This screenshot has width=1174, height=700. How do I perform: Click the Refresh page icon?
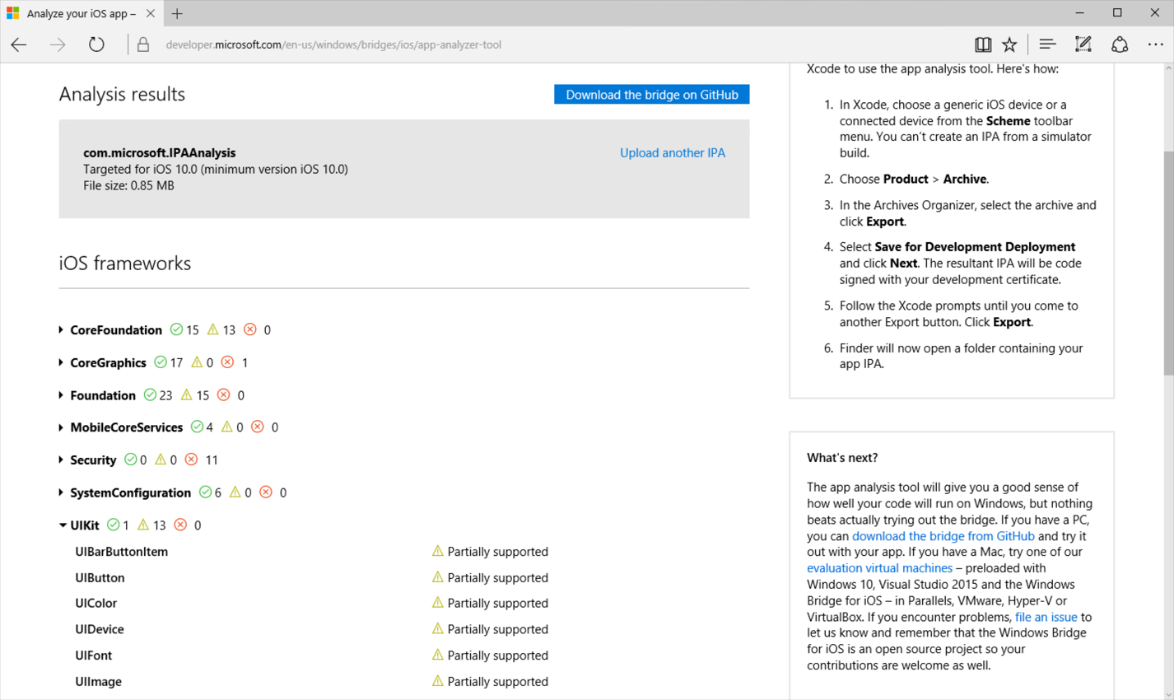click(x=96, y=45)
